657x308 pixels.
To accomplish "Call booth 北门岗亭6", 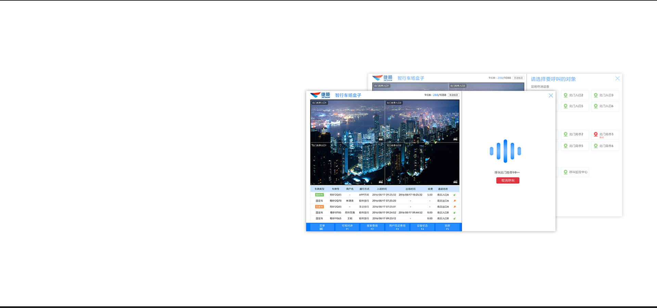I will point(605,146).
